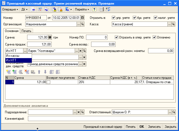Add a new row to the table
The height and width of the screenshot is (131, 179).
[8, 72]
